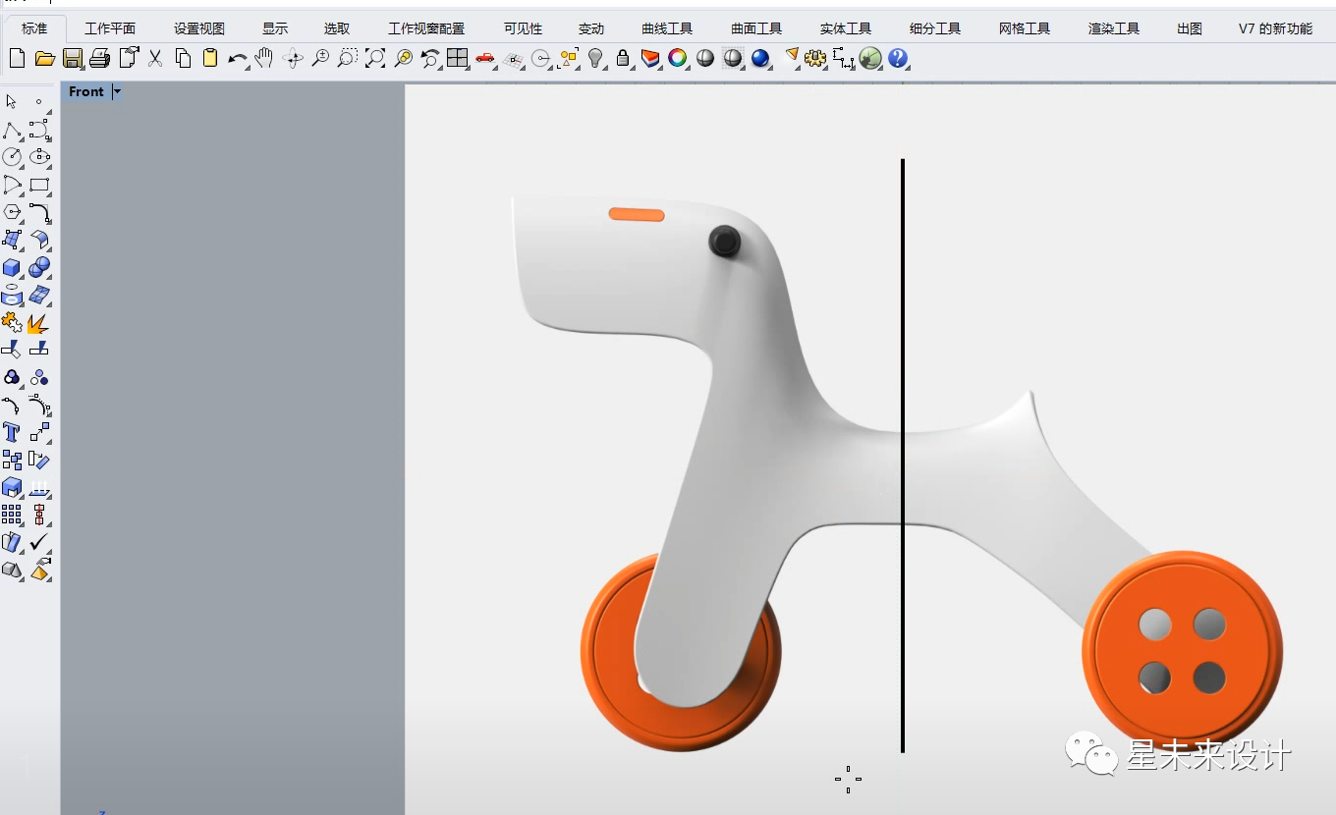
Task: Click the Zoom extents icon
Action: click(x=375, y=59)
